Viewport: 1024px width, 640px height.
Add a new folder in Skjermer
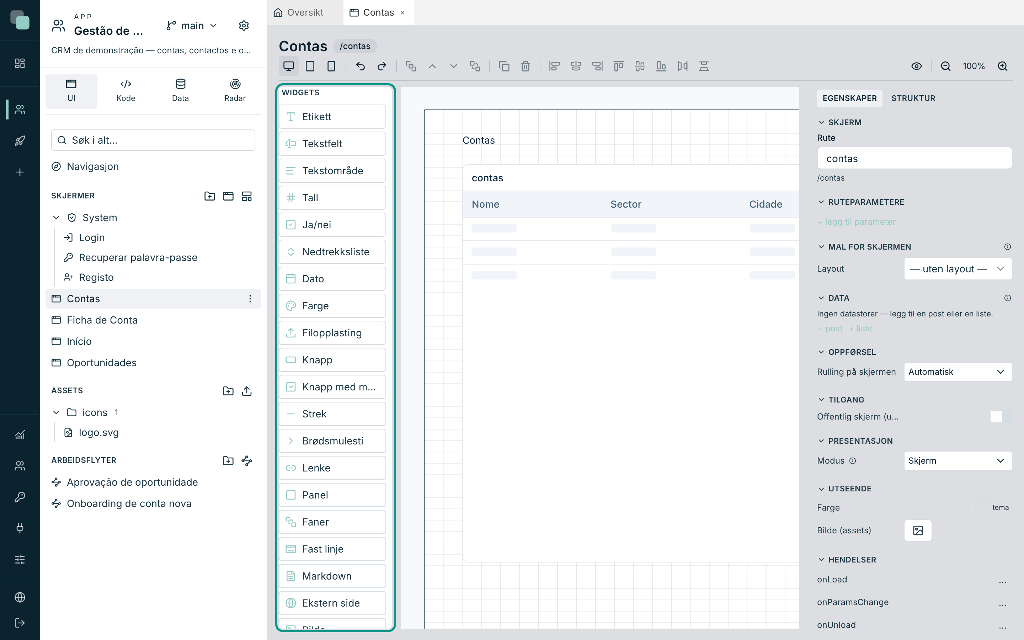click(x=209, y=196)
